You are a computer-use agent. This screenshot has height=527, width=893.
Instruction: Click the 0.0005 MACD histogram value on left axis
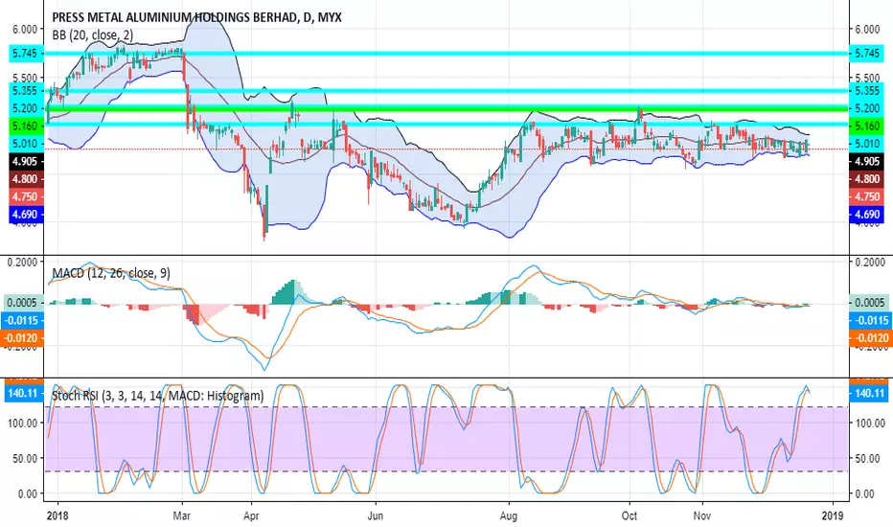click(x=22, y=303)
